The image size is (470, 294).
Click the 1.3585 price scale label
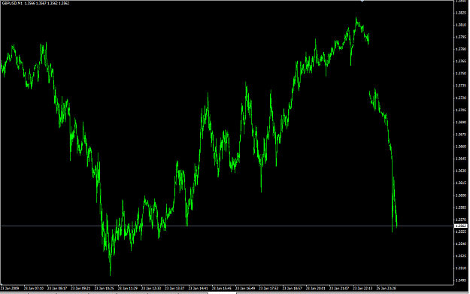461,208
